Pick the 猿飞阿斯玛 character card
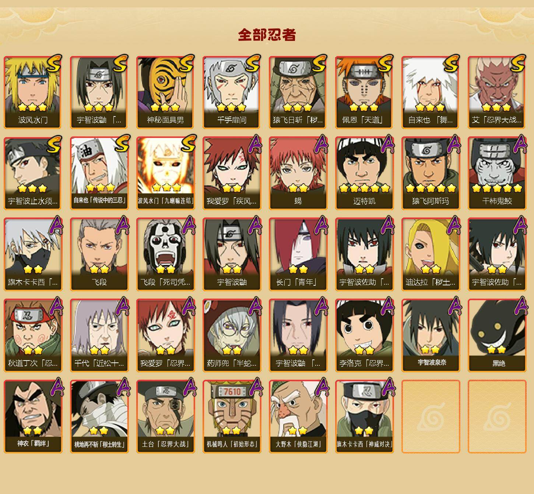 click(x=431, y=173)
